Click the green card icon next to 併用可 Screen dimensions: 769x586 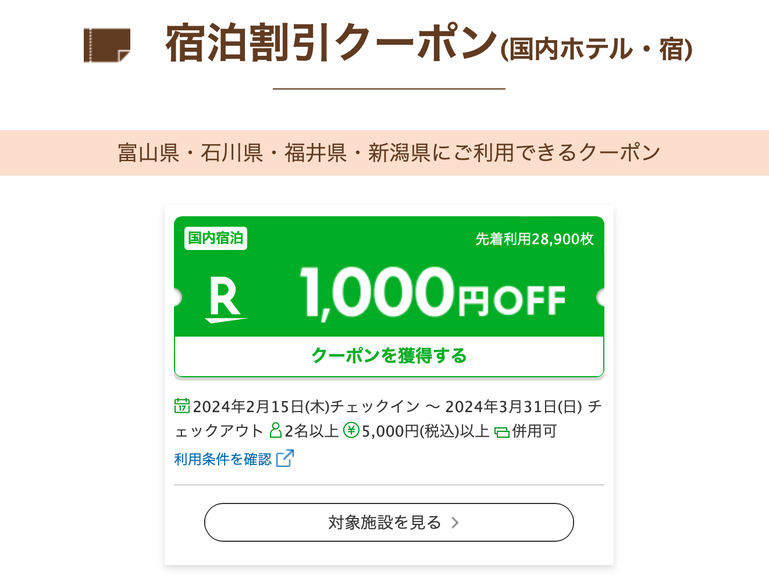501,432
